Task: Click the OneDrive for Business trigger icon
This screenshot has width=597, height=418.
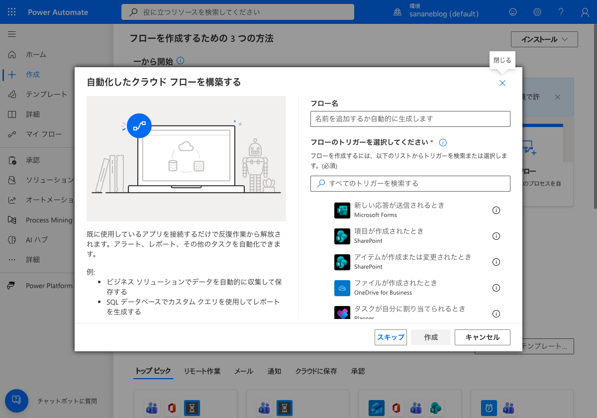Action: 342,288
